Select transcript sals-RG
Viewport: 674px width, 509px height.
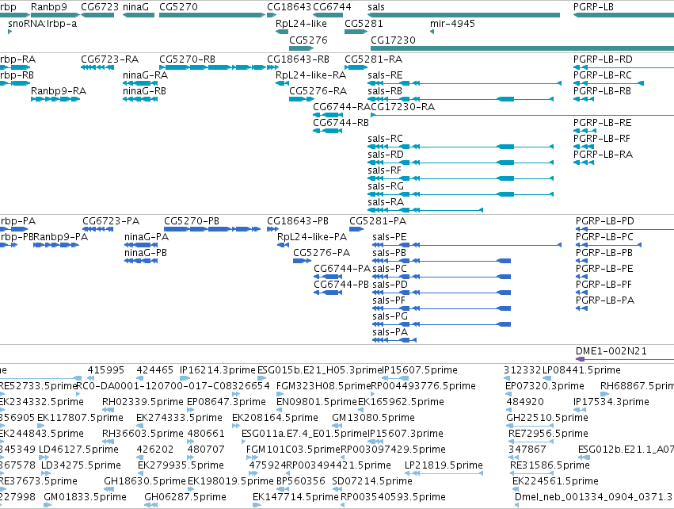click(x=461, y=195)
